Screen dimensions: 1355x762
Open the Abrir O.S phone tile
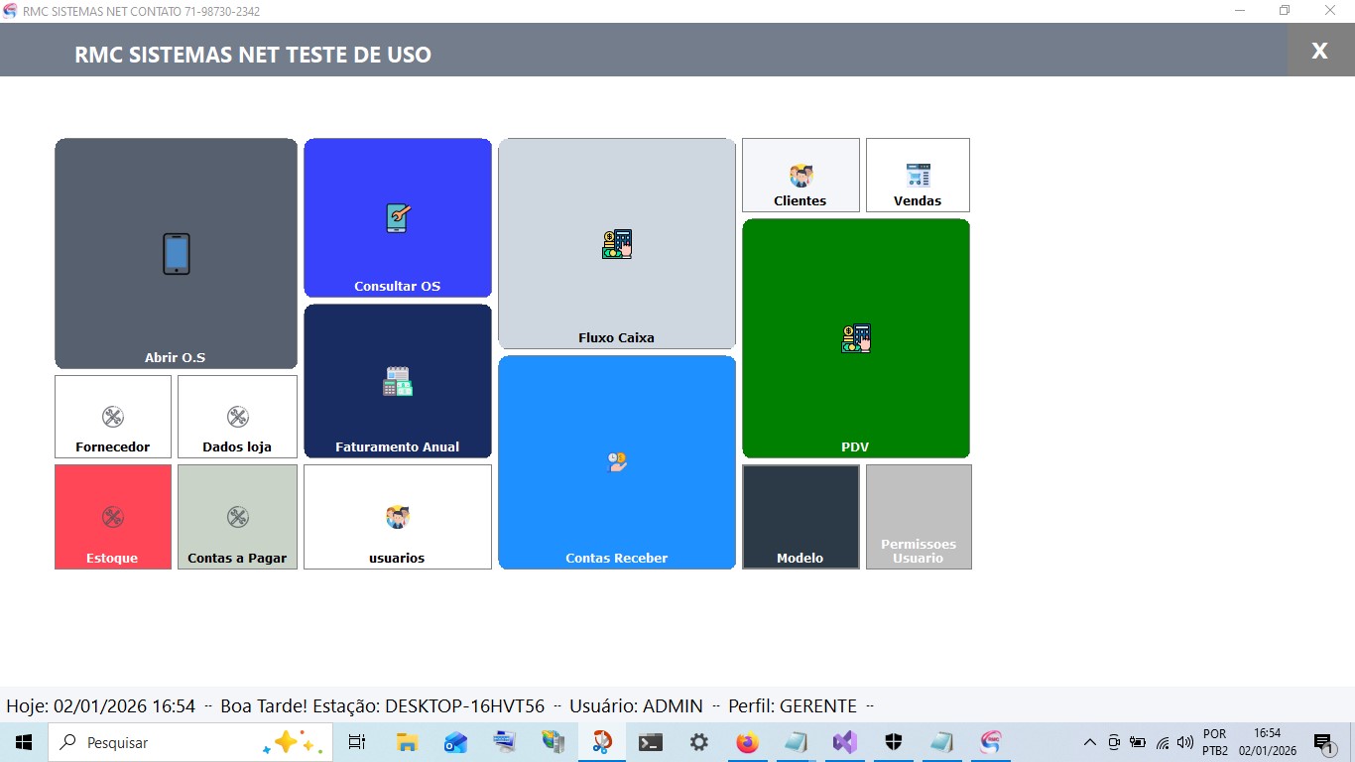coord(176,254)
